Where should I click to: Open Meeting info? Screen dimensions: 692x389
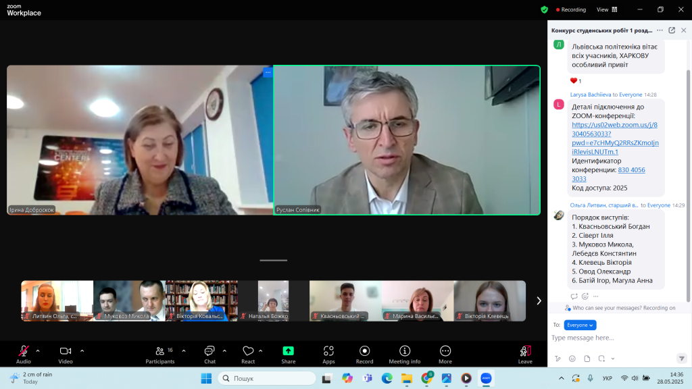pyautogui.click(x=405, y=351)
